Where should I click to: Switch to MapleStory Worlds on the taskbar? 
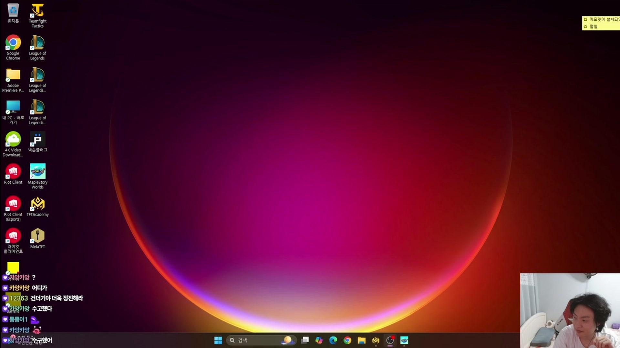404,340
